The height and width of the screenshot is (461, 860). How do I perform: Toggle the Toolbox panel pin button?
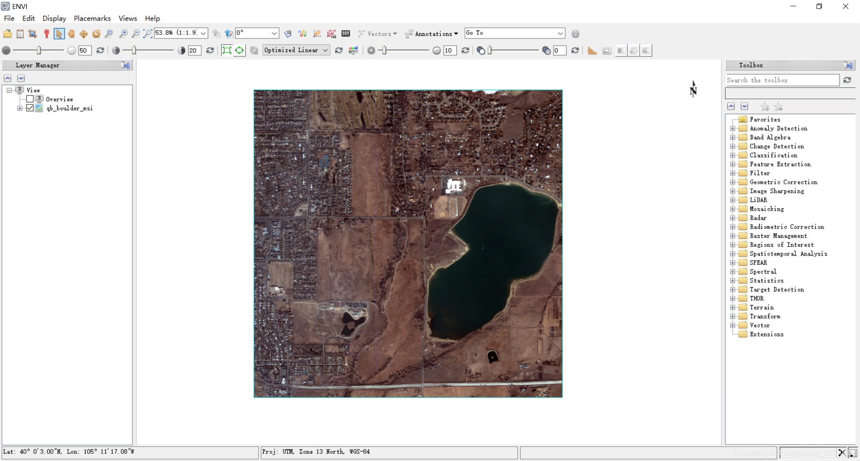click(848, 65)
